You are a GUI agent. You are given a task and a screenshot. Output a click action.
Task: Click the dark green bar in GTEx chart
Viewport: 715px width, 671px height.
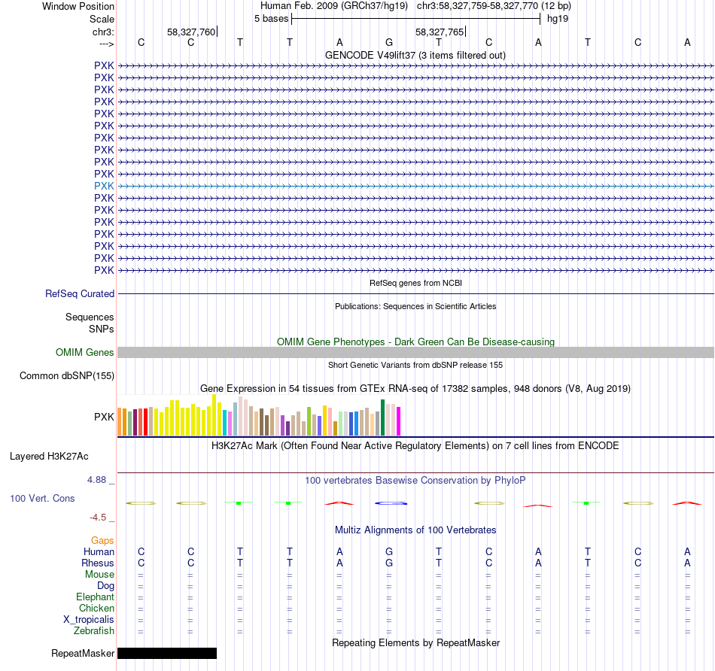click(383, 417)
